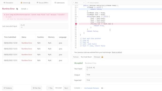The image size is (162, 91).
Task: Click the Language column header
Action: click(63, 37)
